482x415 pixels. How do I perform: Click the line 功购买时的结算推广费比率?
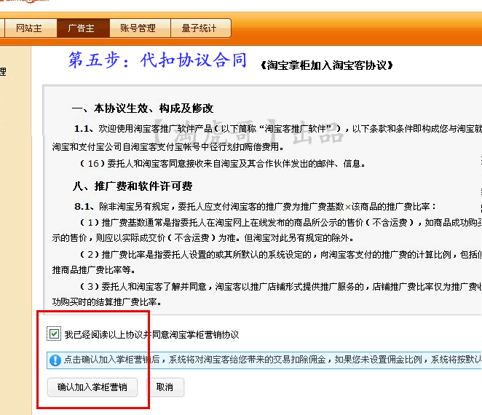(x=107, y=302)
